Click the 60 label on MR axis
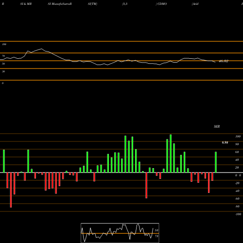243x243 pixels. point(237,152)
